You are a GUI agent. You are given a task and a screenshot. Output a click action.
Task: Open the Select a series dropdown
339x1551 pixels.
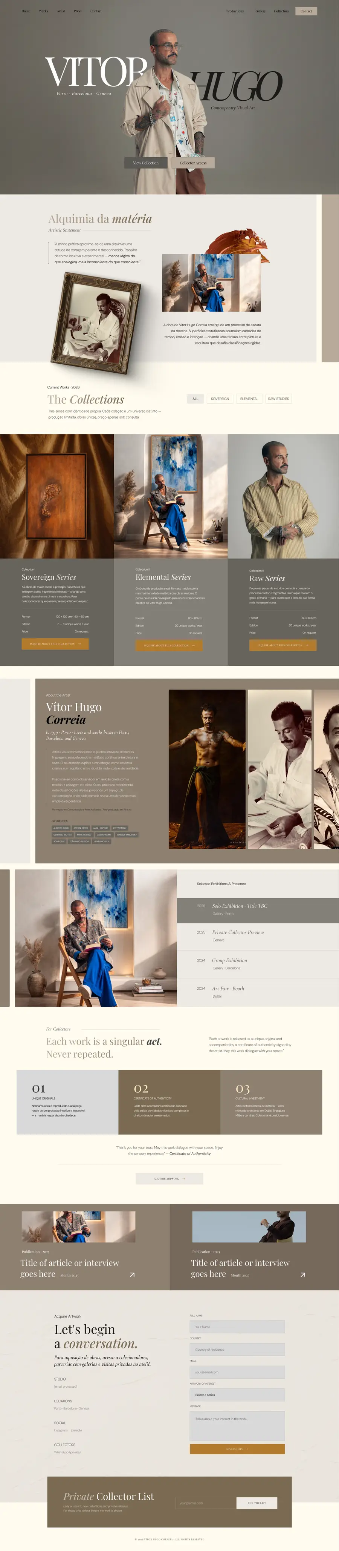click(x=237, y=1395)
